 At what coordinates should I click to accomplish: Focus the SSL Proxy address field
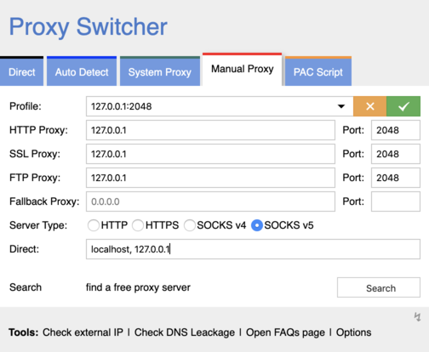(210, 154)
